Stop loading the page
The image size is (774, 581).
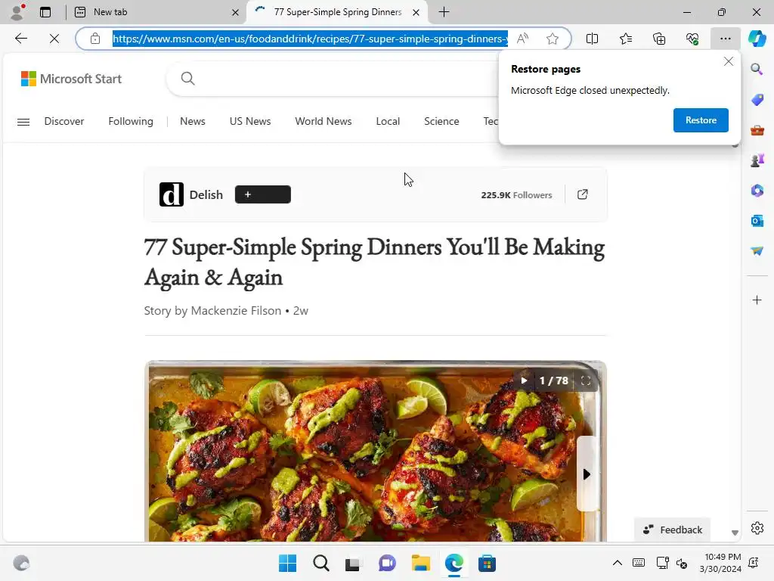54,39
